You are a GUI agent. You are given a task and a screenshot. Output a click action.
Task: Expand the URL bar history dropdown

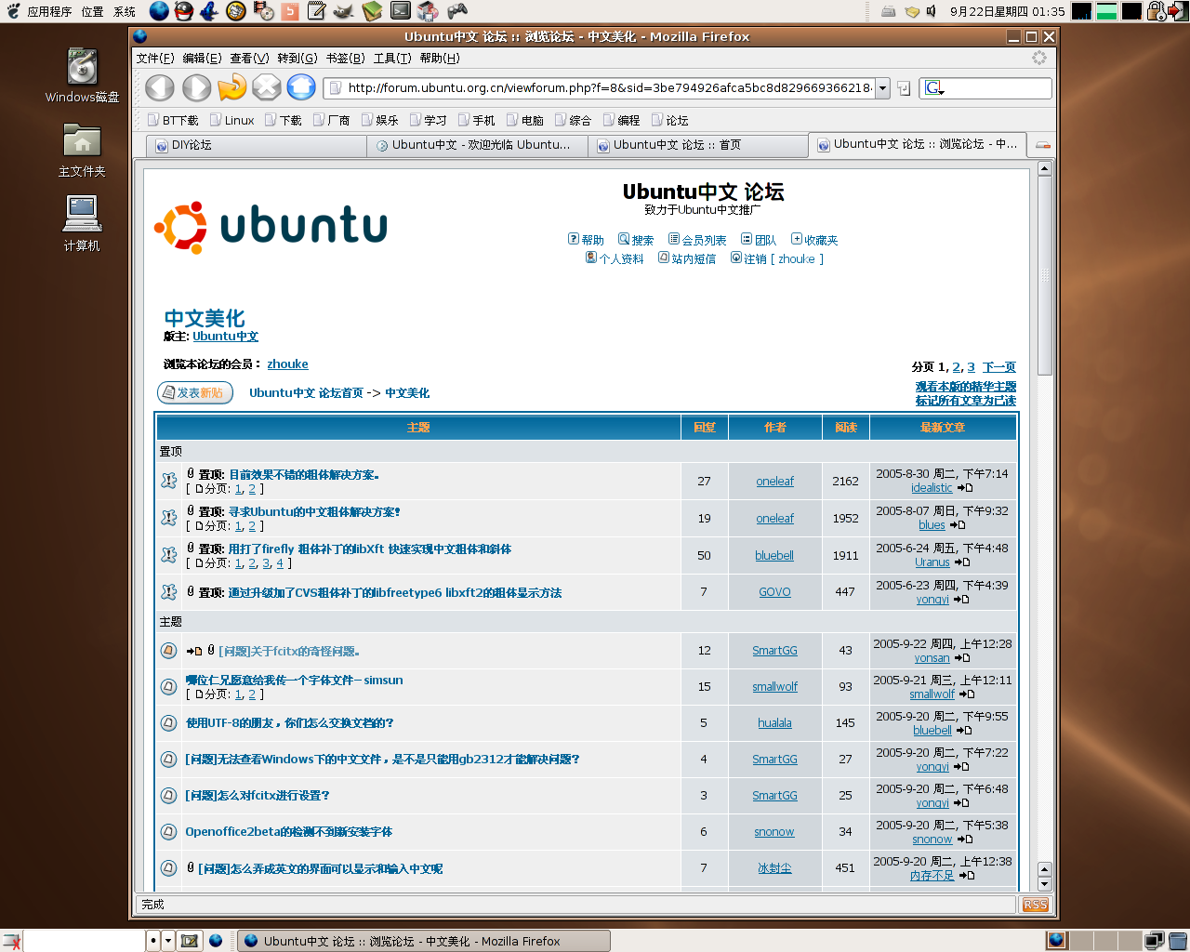[x=882, y=88]
